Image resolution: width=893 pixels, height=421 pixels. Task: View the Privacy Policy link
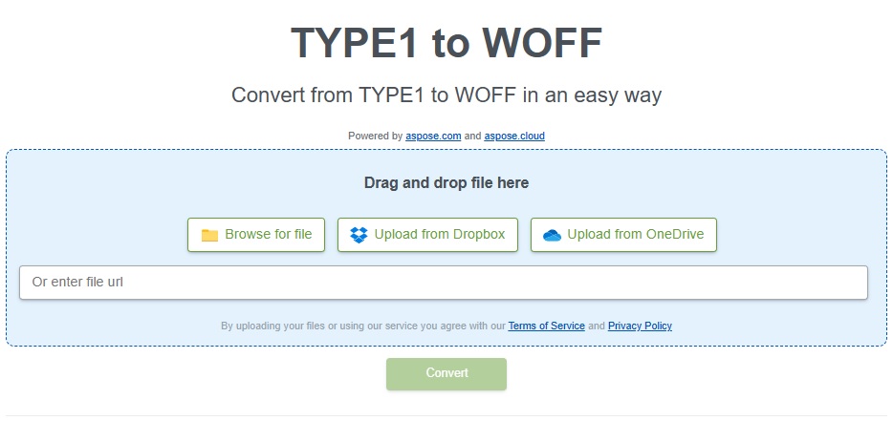pos(640,326)
